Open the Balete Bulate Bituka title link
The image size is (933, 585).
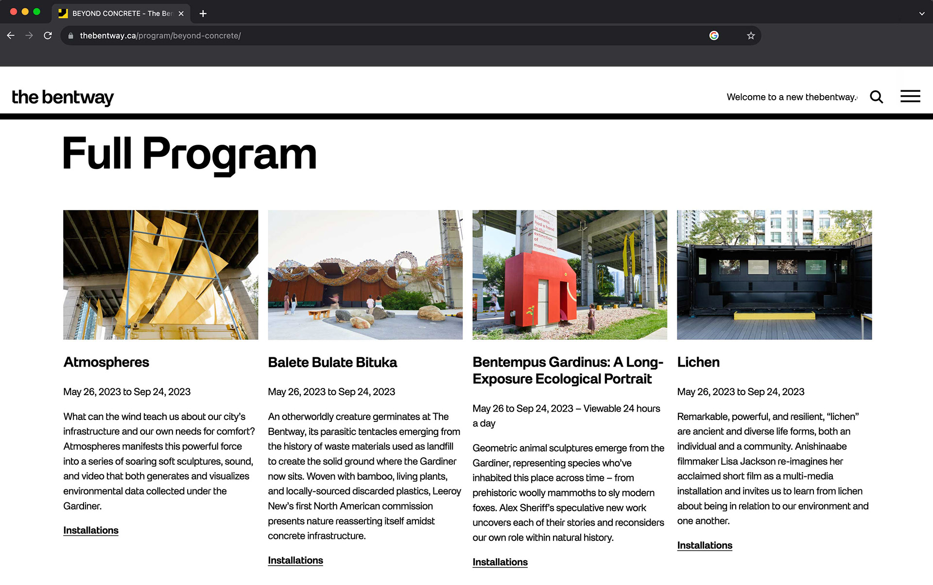tap(332, 362)
